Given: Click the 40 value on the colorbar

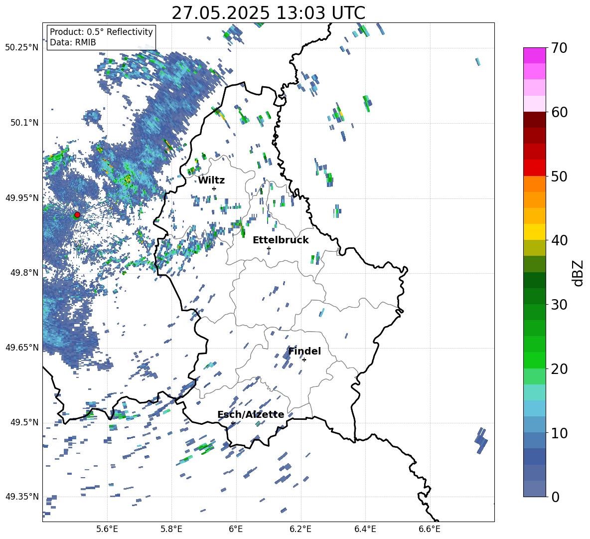Looking at the screenshot, I should pyautogui.click(x=559, y=240).
